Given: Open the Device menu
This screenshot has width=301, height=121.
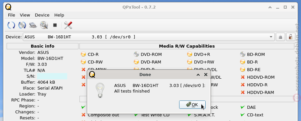Looking at the screenshot, I should [42, 15].
